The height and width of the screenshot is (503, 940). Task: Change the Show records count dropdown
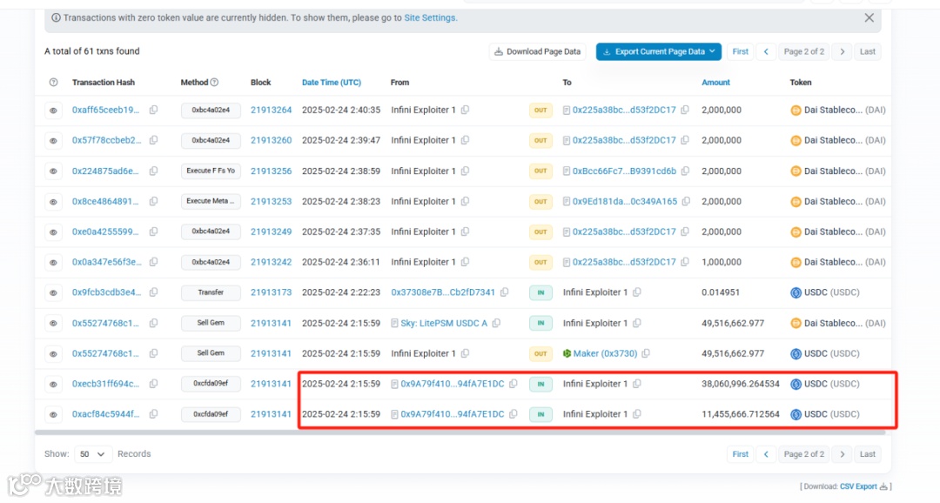pos(92,454)
